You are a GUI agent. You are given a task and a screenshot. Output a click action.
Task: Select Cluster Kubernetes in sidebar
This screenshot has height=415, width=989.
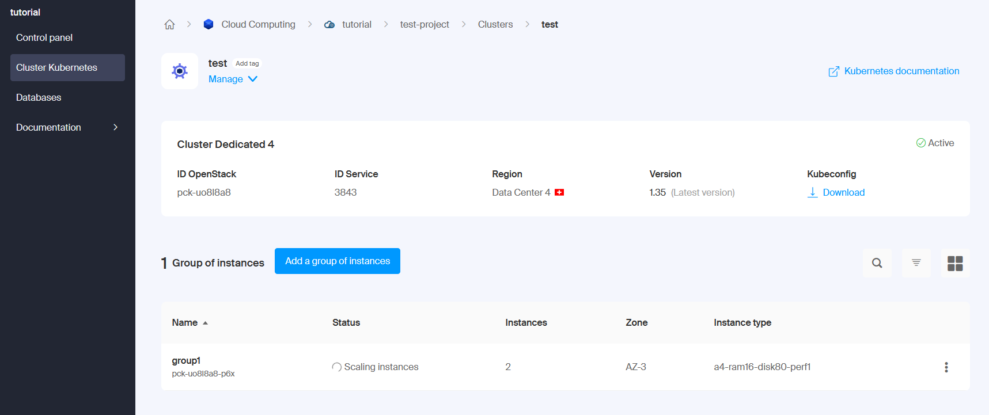point(67,67)
